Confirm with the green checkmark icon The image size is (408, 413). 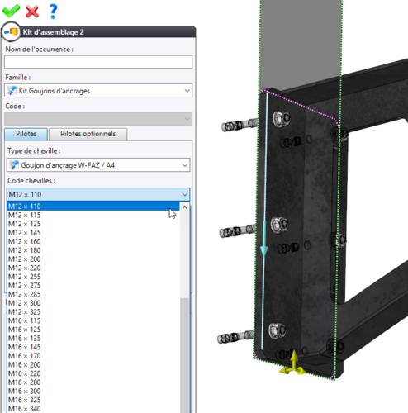11,11
